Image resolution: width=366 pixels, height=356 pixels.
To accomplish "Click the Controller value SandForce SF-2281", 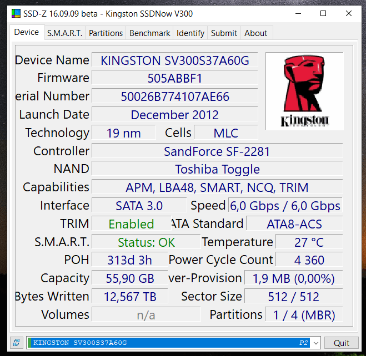I will point(217,151).
